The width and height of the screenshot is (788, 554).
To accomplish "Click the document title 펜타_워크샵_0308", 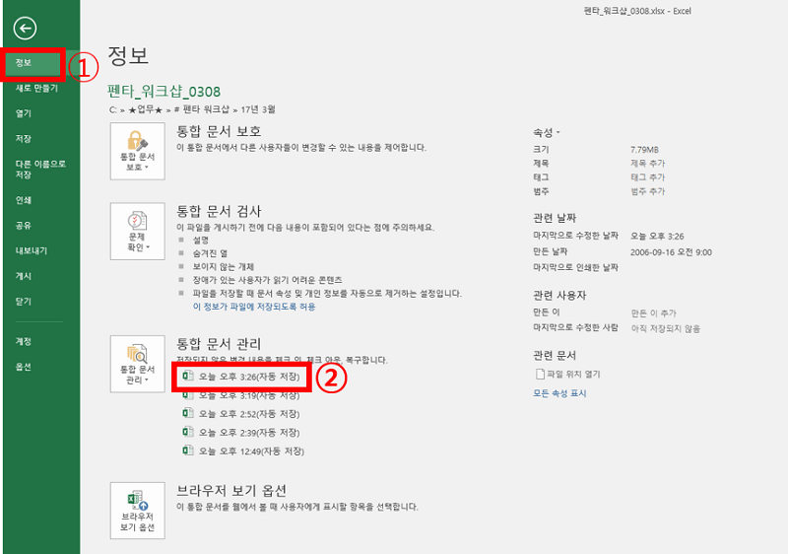I will click(164, 92).
